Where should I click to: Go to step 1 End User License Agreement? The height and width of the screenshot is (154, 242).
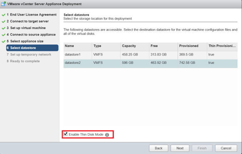(x=31, y=15)
